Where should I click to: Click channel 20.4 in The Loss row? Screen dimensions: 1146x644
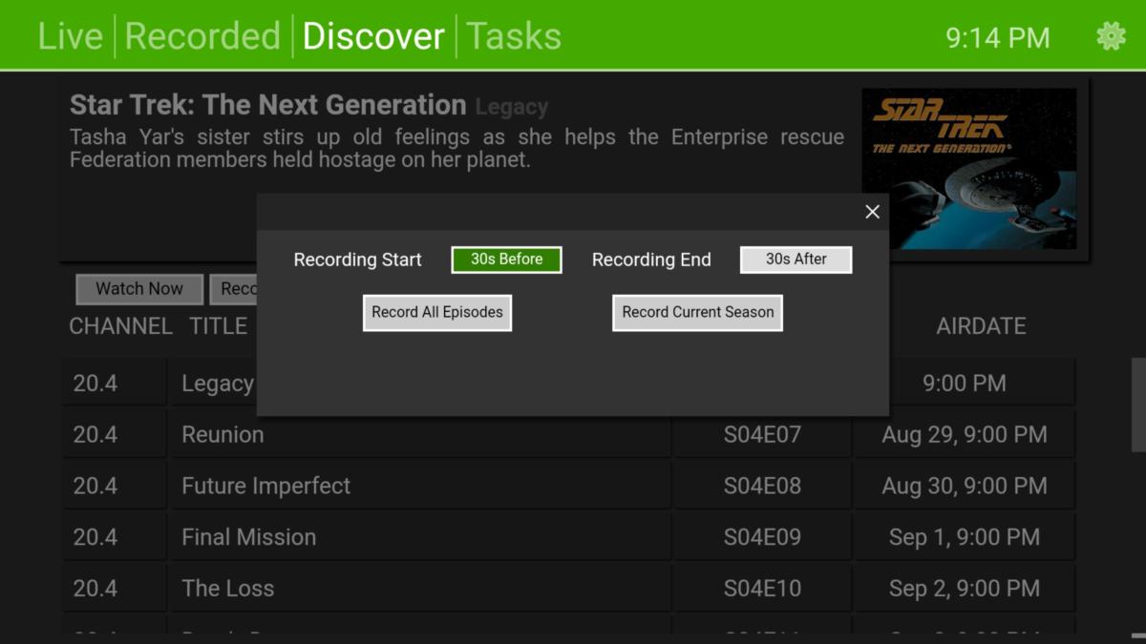(95, 590)
